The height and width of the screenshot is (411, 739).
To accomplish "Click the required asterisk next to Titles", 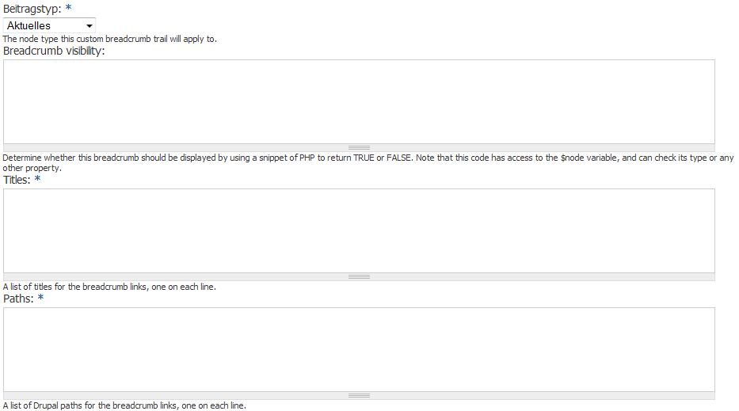I will (37, 180).
